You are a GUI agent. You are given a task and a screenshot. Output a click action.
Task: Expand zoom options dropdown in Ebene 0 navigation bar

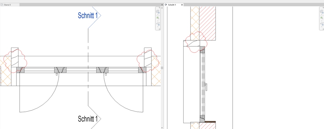click(x=158, y=21)
